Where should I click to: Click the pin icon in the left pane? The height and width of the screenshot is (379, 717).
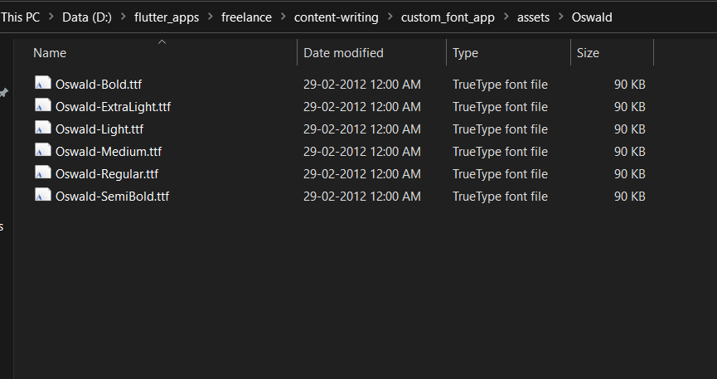tap(3, 93)
